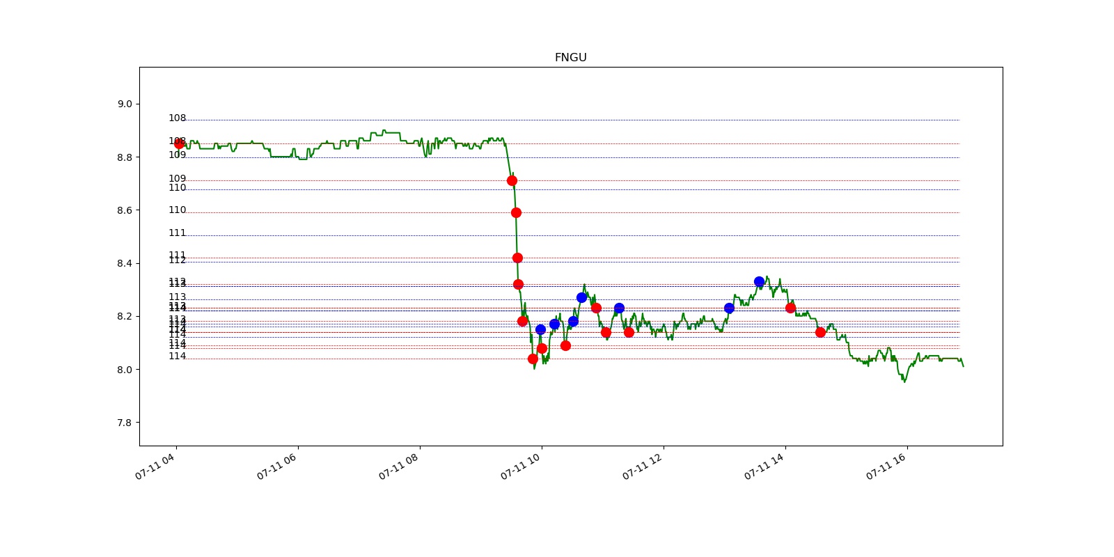Click the 07-11 06 x-axis label
The width and height of the screenshot is (1114, 557).
[276, 466]
